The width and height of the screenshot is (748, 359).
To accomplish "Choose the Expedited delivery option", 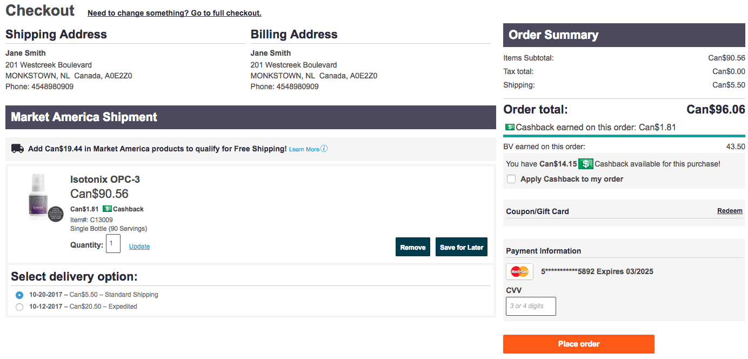I will 19,307.
